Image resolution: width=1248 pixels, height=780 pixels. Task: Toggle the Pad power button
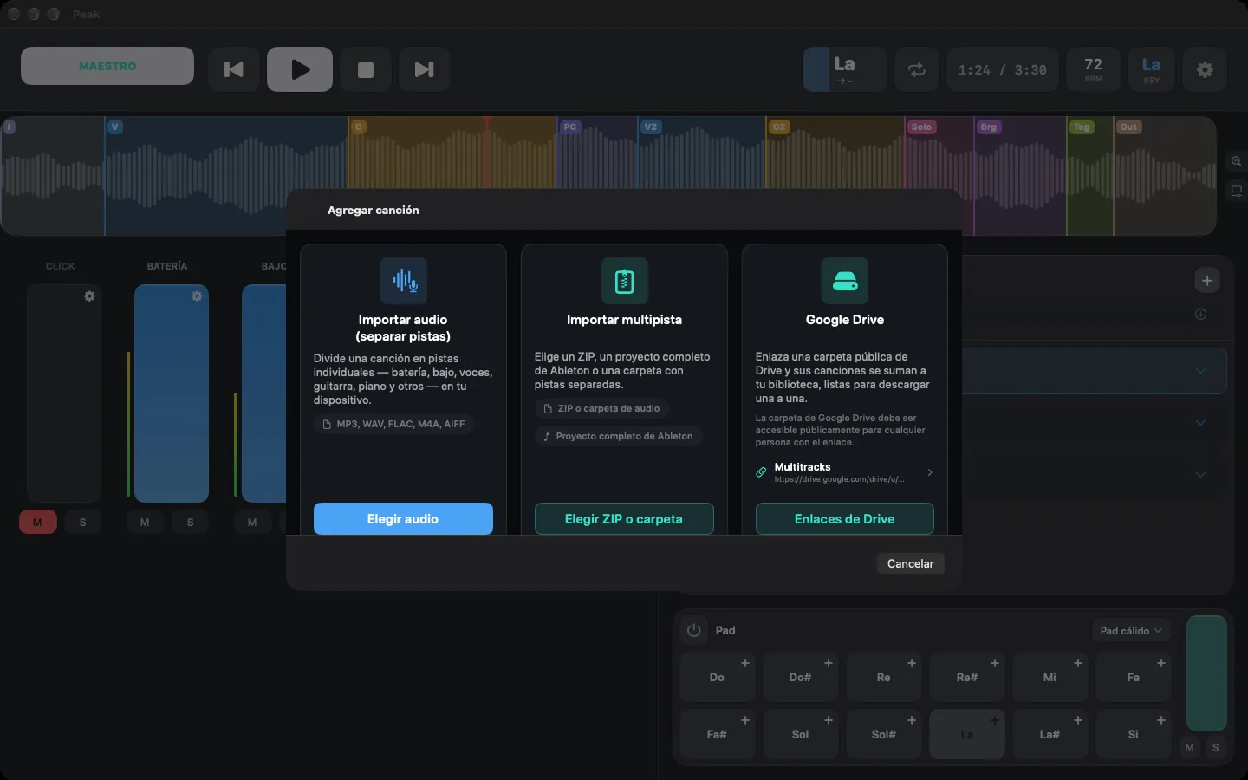click(693, 630)
